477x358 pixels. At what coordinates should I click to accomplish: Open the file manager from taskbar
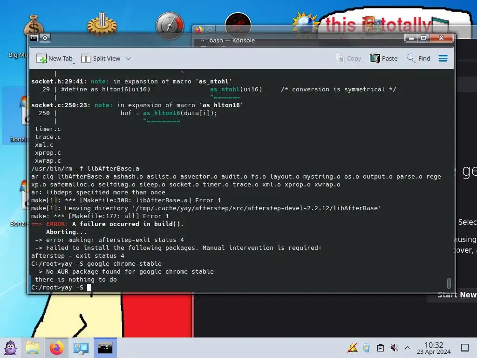tap(32, 348)
